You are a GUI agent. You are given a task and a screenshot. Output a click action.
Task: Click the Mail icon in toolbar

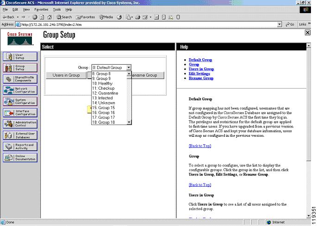click(128, 17)
